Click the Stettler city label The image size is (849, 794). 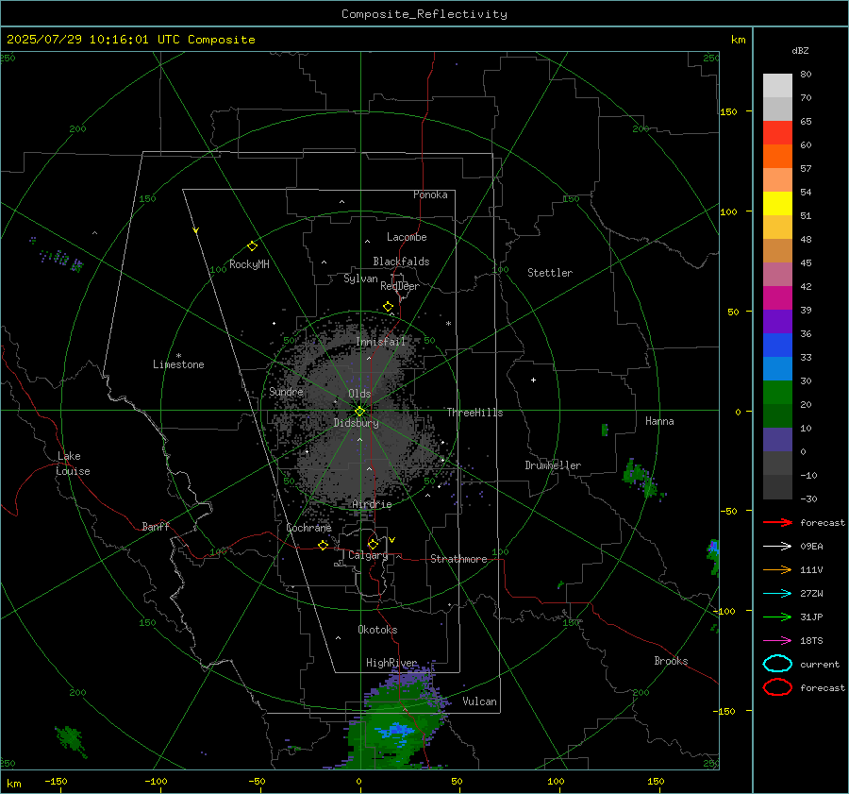click(x=550, y=273)
